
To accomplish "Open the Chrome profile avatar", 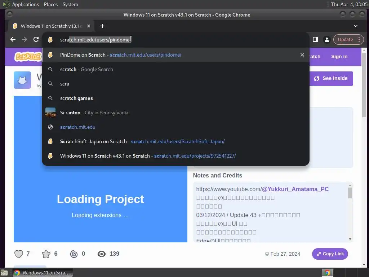I will (x=326, y=40).
